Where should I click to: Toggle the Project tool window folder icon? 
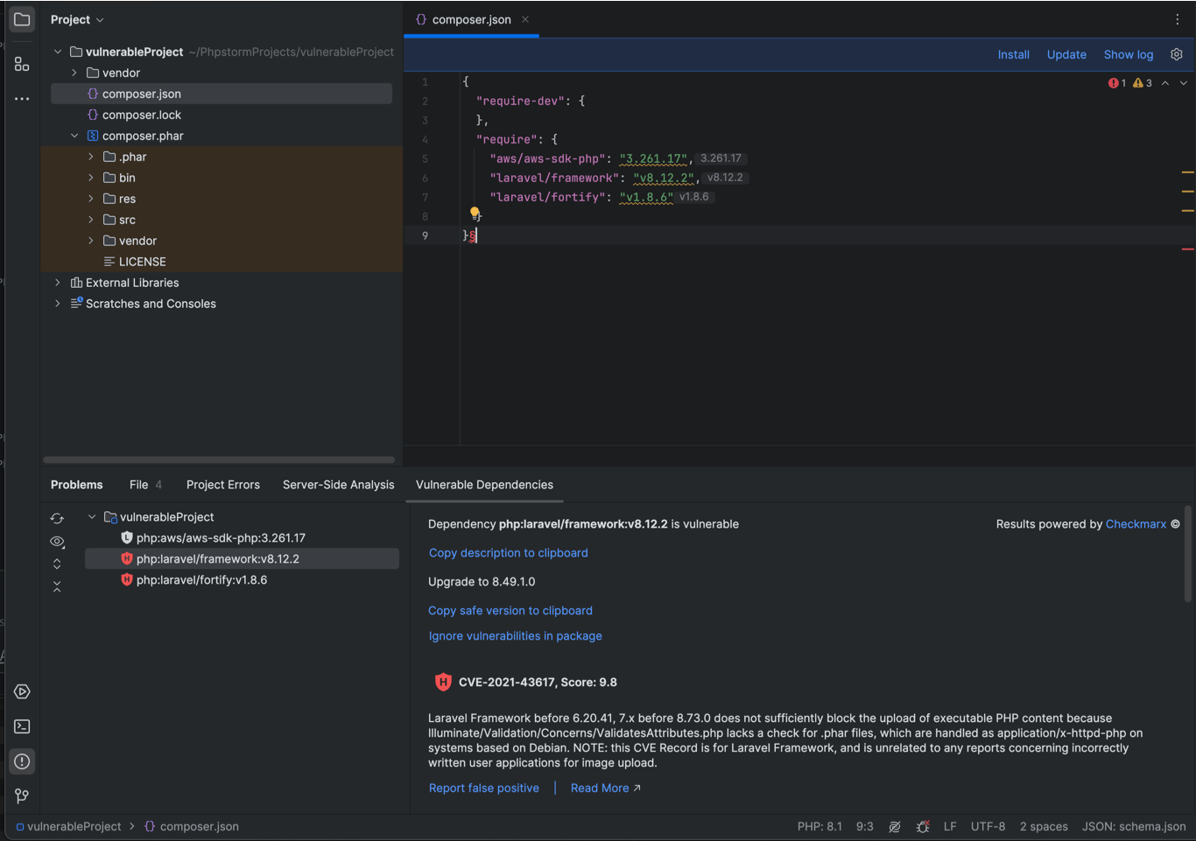(x=22, y=19)
